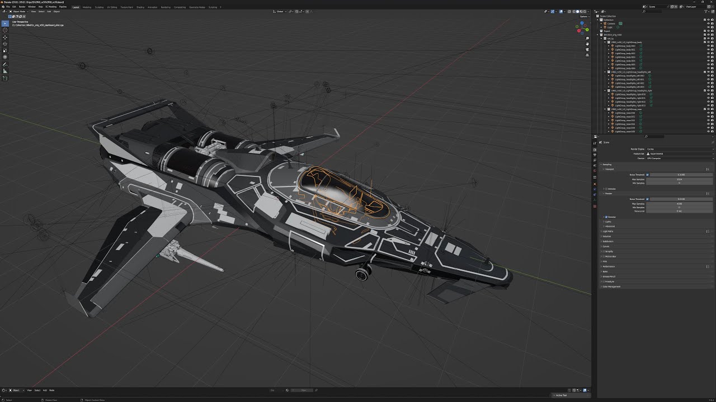Expand the Color Management panel
Image resolution: width=716 pixels, height=402 pixels.
point(611,286)
